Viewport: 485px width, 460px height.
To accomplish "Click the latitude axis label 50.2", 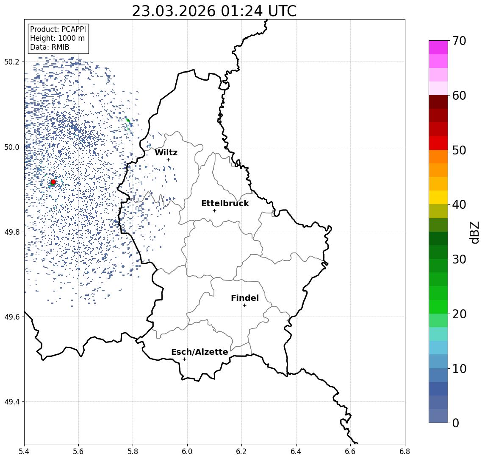I will pyautogui.click(x=11, y=62).
